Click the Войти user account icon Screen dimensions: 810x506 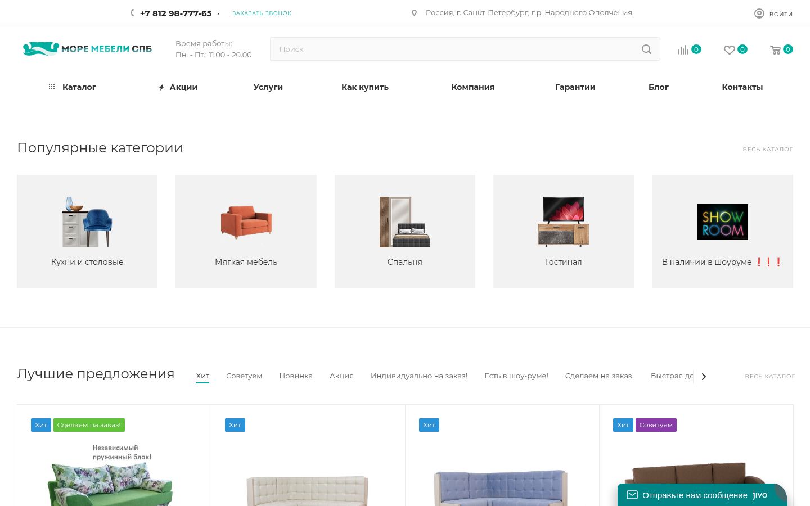[x=759, y=13]
